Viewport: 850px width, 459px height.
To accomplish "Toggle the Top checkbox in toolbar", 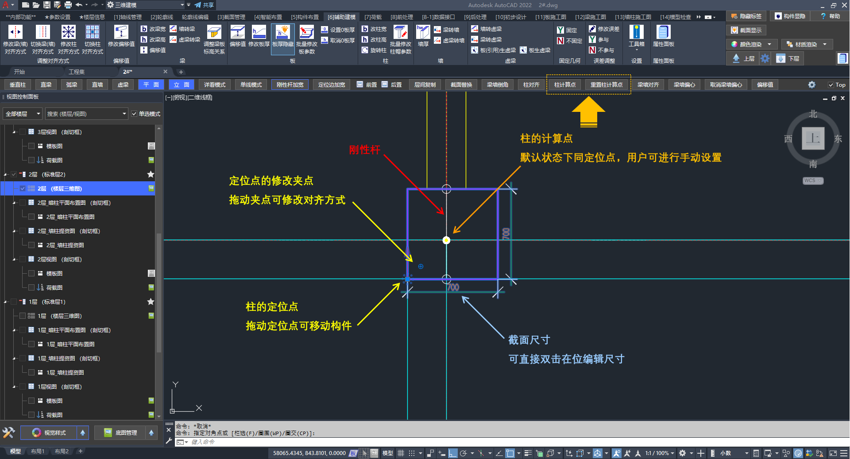I will click(x=831, y=85).
